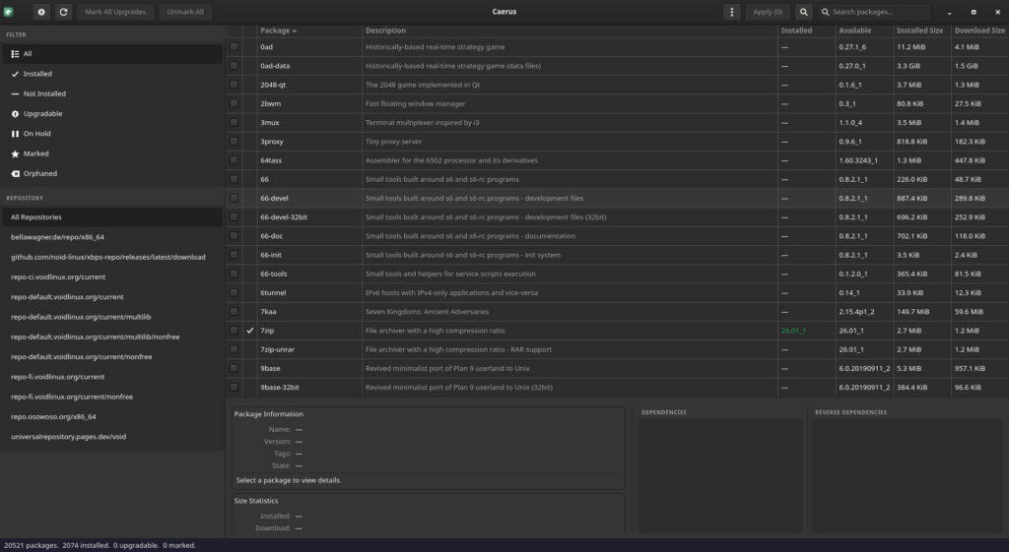Check the 64tass package box
The image size is (1009, 552).
pyautogui.click(x=234, y=160)
